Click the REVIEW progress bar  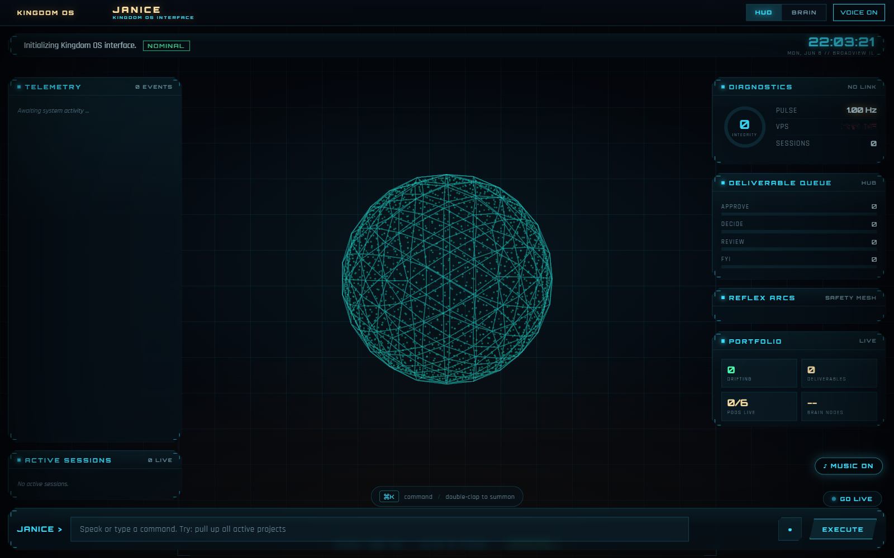799,249
